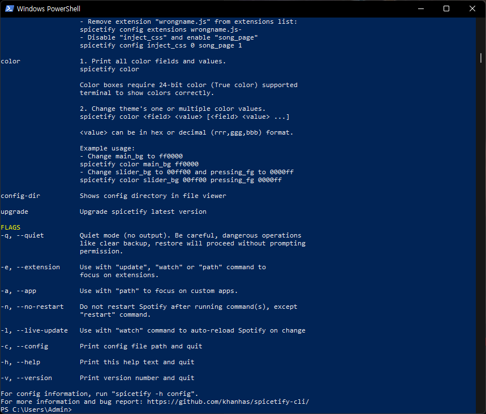Click '"restart" command.' line
486x414 pixels.
click(x=115, y=314)
